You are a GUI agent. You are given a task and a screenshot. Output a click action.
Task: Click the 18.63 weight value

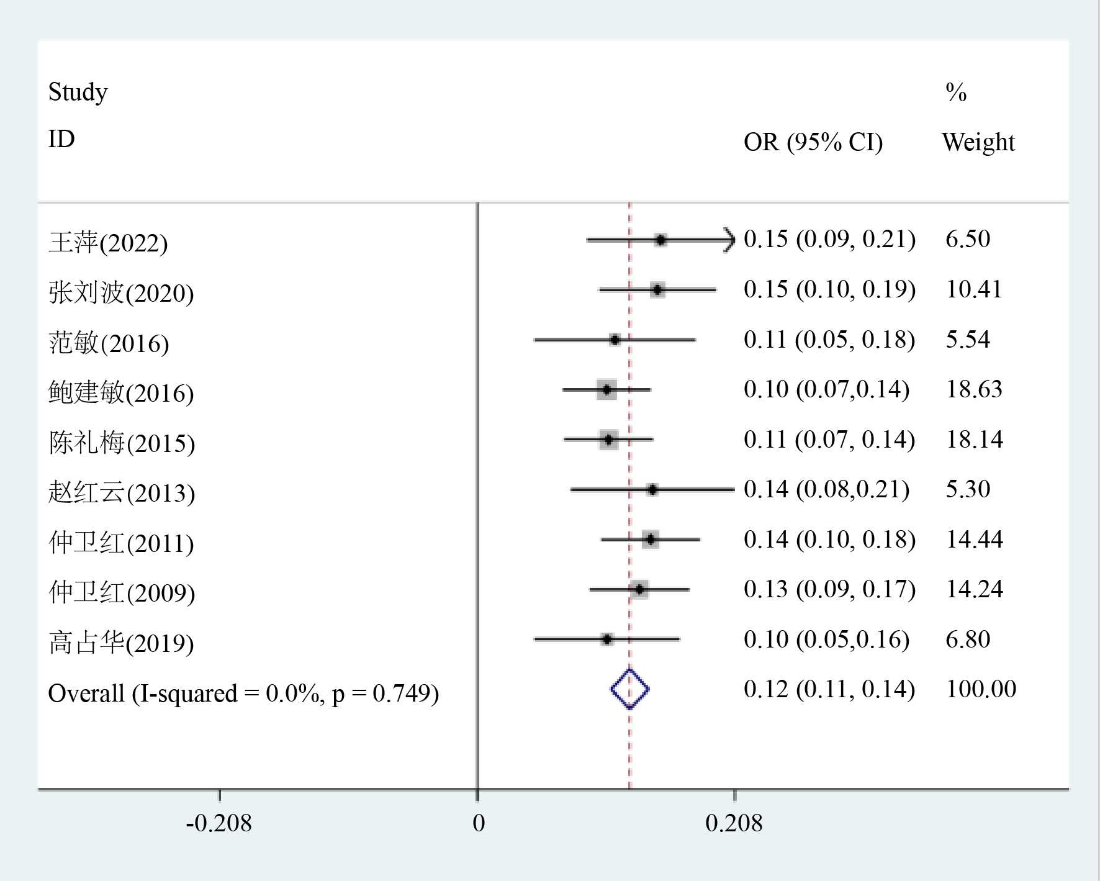(x=974, y=389)
